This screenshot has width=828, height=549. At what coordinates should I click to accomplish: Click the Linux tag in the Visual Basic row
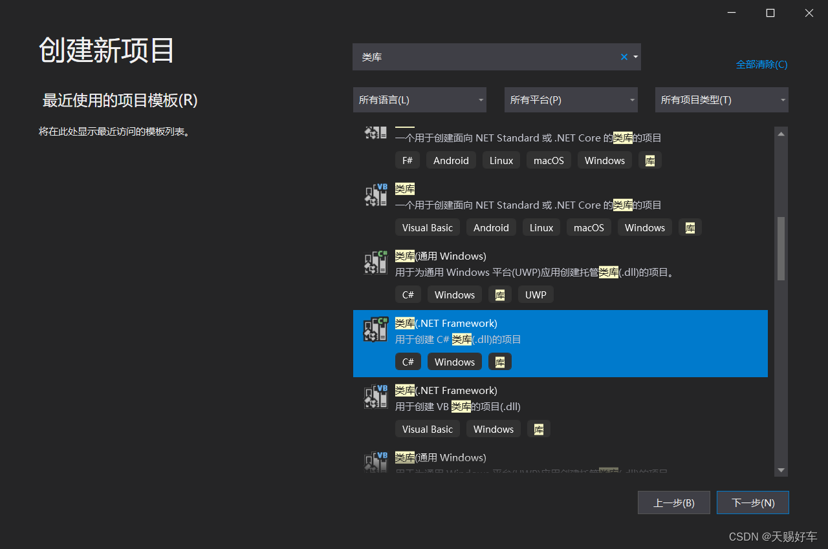541,227
